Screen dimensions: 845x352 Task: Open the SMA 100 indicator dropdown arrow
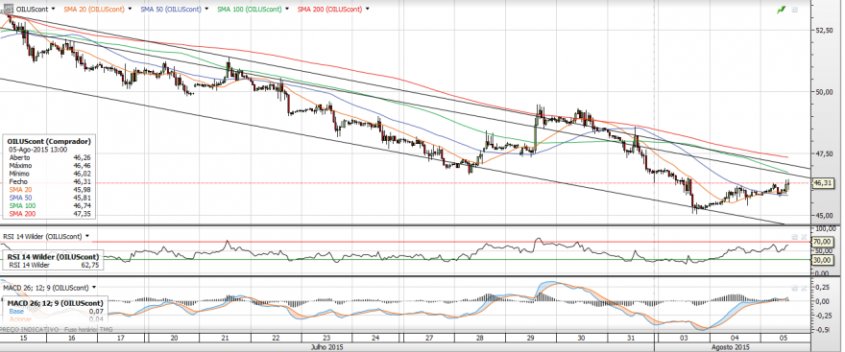(x=286, y=10)
